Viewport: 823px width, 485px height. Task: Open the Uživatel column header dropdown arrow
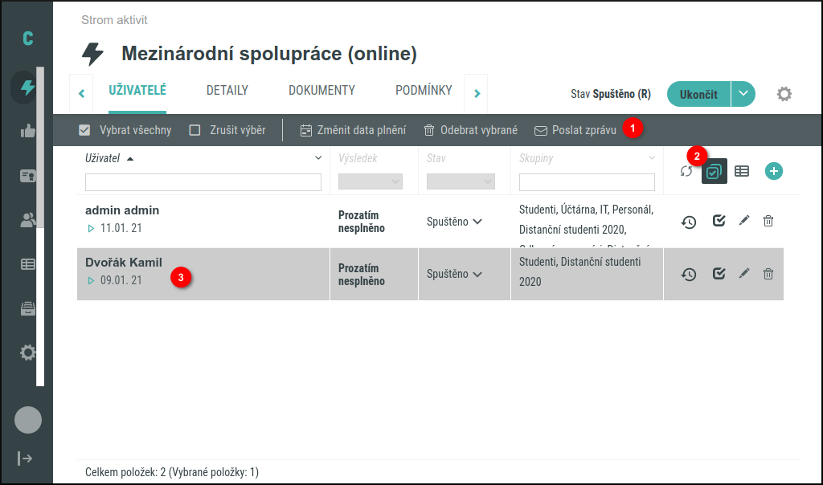[x=317, y=158]
